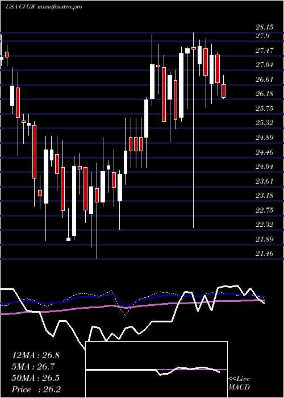Click the '12MA : 26.8' readout
This screenshot has width=284, height=398.
coord(36,355)
